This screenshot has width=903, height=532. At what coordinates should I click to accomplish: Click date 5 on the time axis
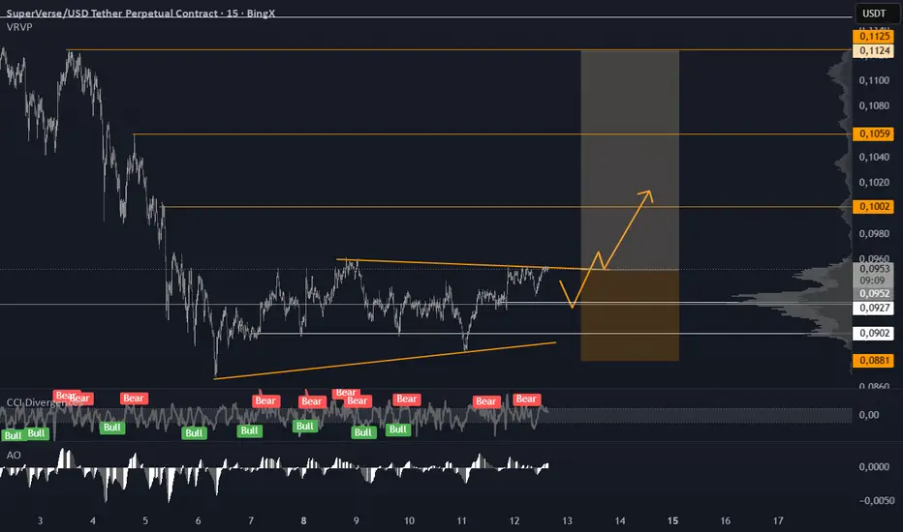(145, 521)
